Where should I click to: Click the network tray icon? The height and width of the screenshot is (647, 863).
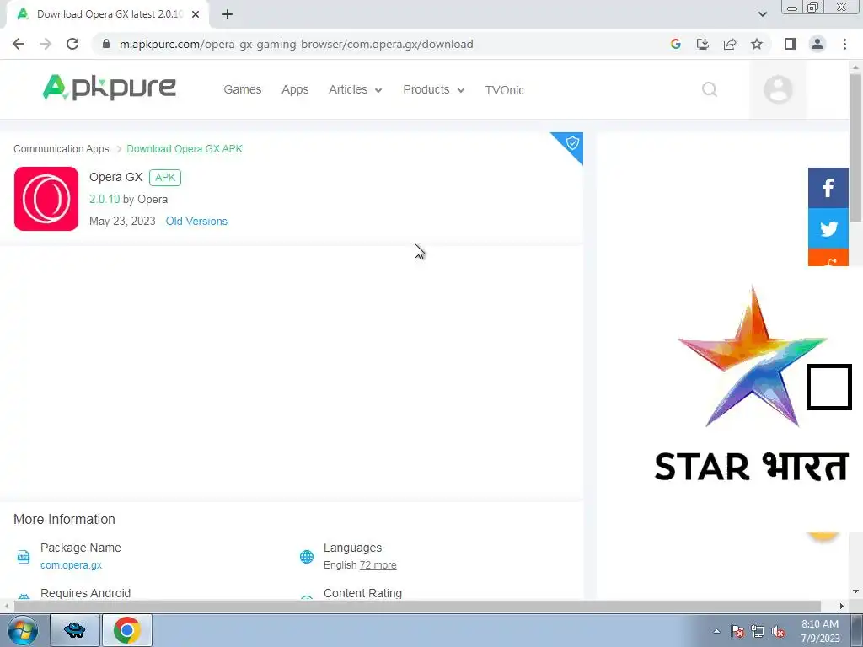point(758,632)
